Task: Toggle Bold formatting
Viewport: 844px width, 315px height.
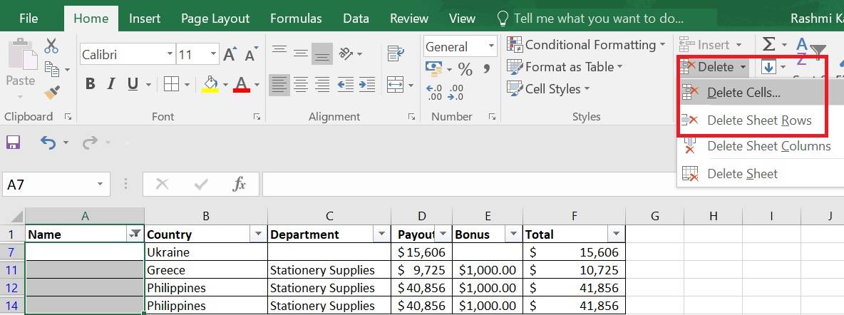Action: [90, 84]
